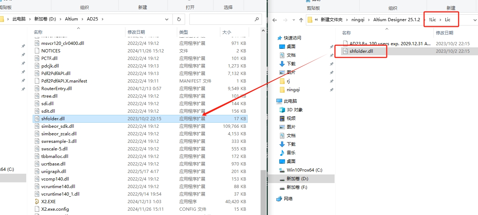Expand the chevron after ningqi in the right breadcrumb
This screenshot has height=215, width=478.
(369, 20)
